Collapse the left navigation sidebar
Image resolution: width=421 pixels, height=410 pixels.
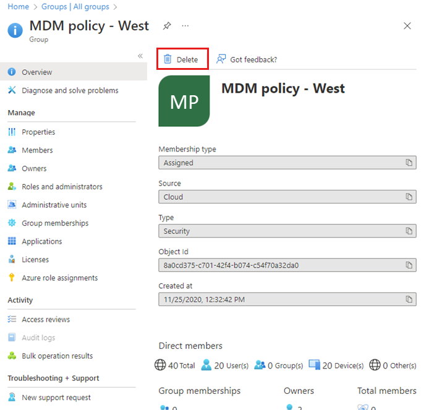coord(140,56)
